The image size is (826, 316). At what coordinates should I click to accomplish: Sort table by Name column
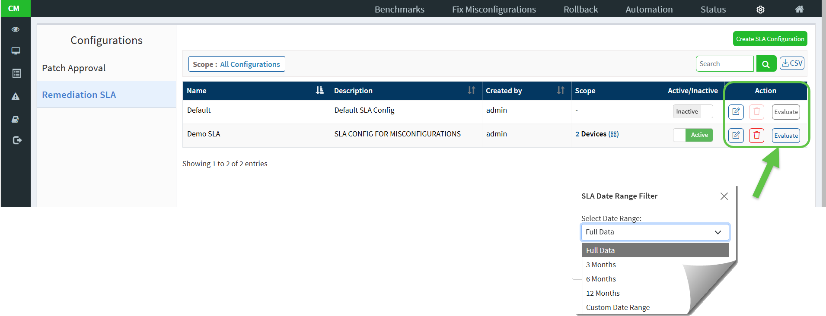319,91
